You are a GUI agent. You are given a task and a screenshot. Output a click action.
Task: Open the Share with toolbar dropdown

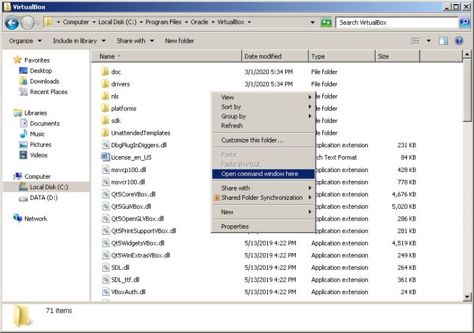pyautogui.click(x=136, y=41)
